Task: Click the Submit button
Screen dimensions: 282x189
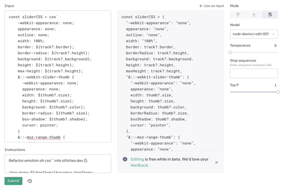Action: click(x=13, y=181)
